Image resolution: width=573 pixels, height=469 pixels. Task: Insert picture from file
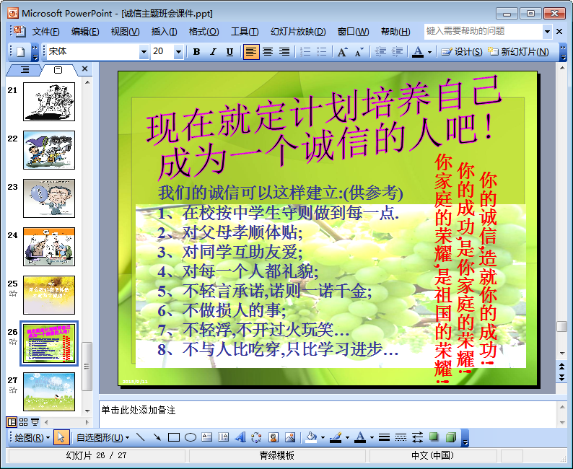point(290,437)
